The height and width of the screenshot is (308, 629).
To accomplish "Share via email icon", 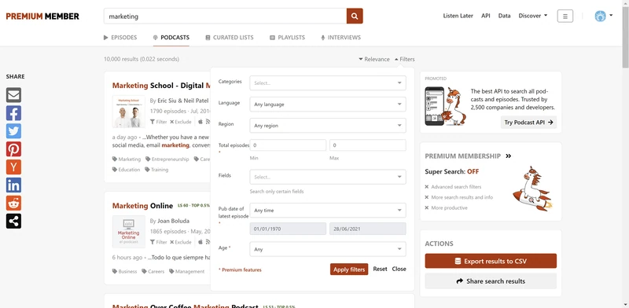I will pyautogui.click(x=13, y=95).
